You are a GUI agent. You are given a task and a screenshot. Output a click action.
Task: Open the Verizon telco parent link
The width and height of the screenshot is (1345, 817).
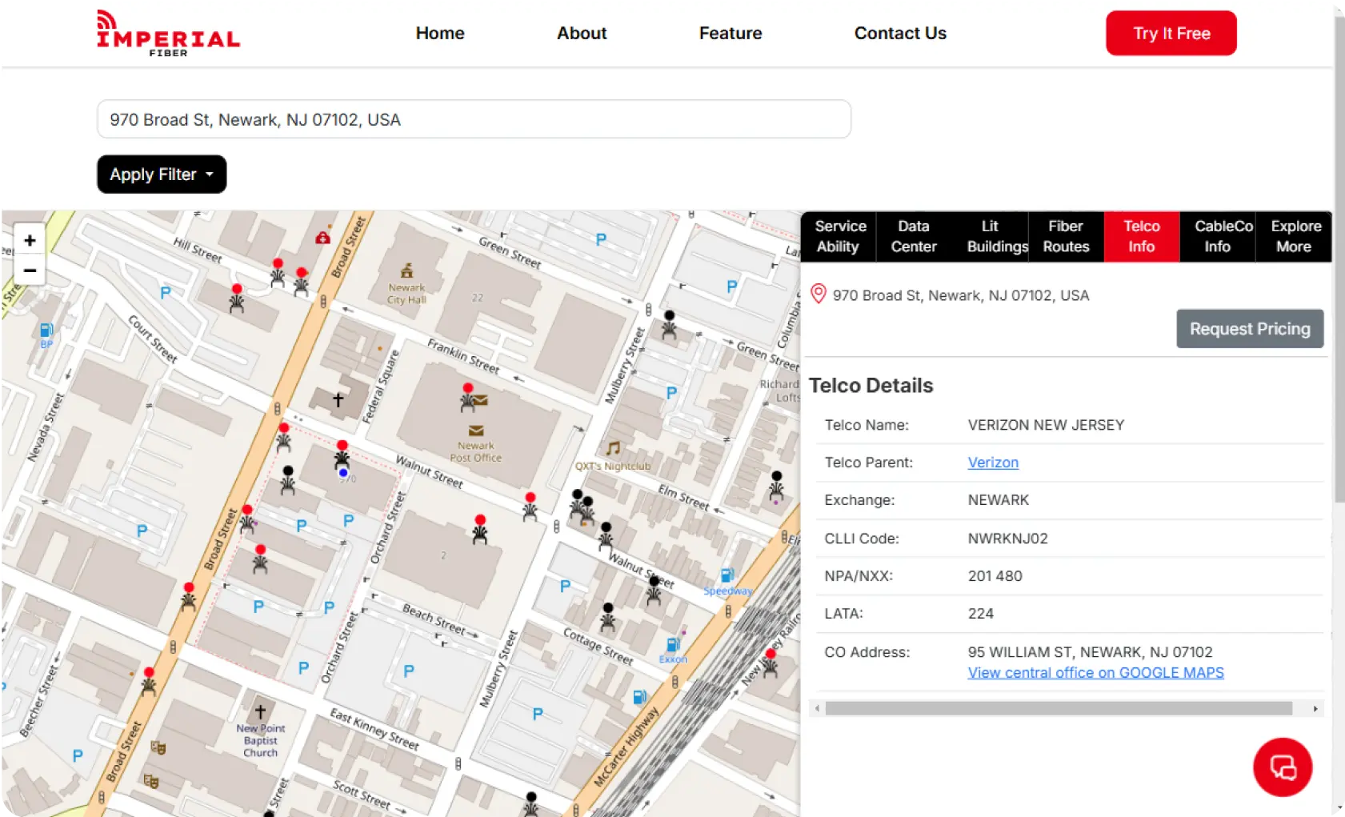point(993,463)
